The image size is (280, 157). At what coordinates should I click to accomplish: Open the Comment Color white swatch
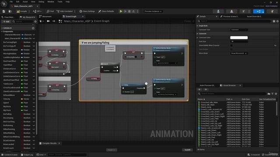coord(239,38)
